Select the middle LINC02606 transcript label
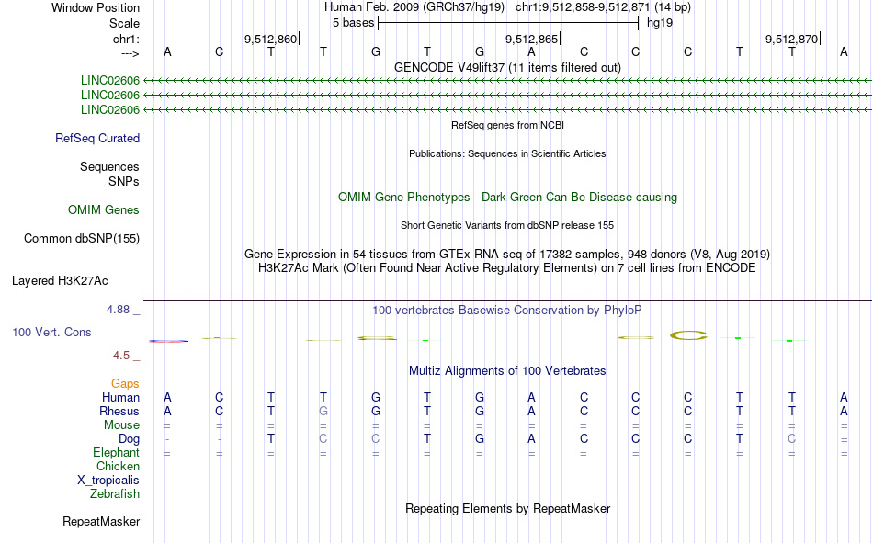Image resolution: width=873 pixels, height=543 pixels. tap(110, 96)
